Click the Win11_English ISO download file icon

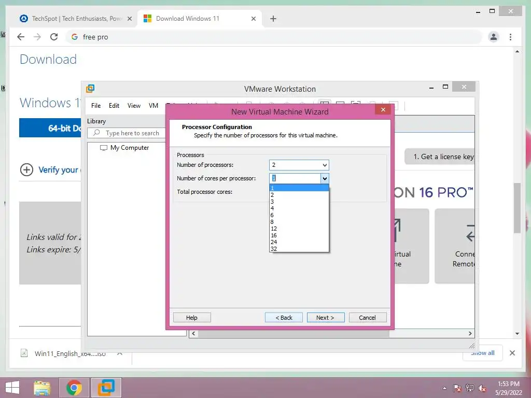click(24, 353)
